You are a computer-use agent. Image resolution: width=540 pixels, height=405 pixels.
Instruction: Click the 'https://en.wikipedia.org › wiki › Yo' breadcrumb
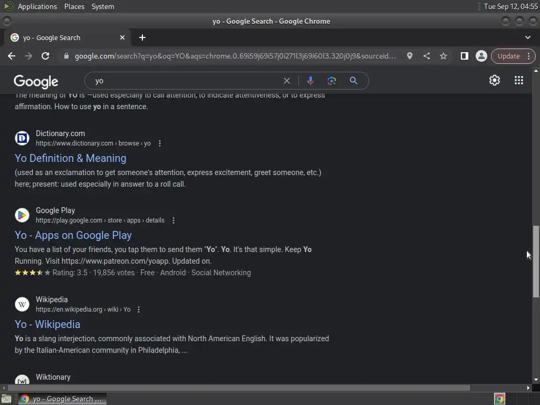coord(83,309)
